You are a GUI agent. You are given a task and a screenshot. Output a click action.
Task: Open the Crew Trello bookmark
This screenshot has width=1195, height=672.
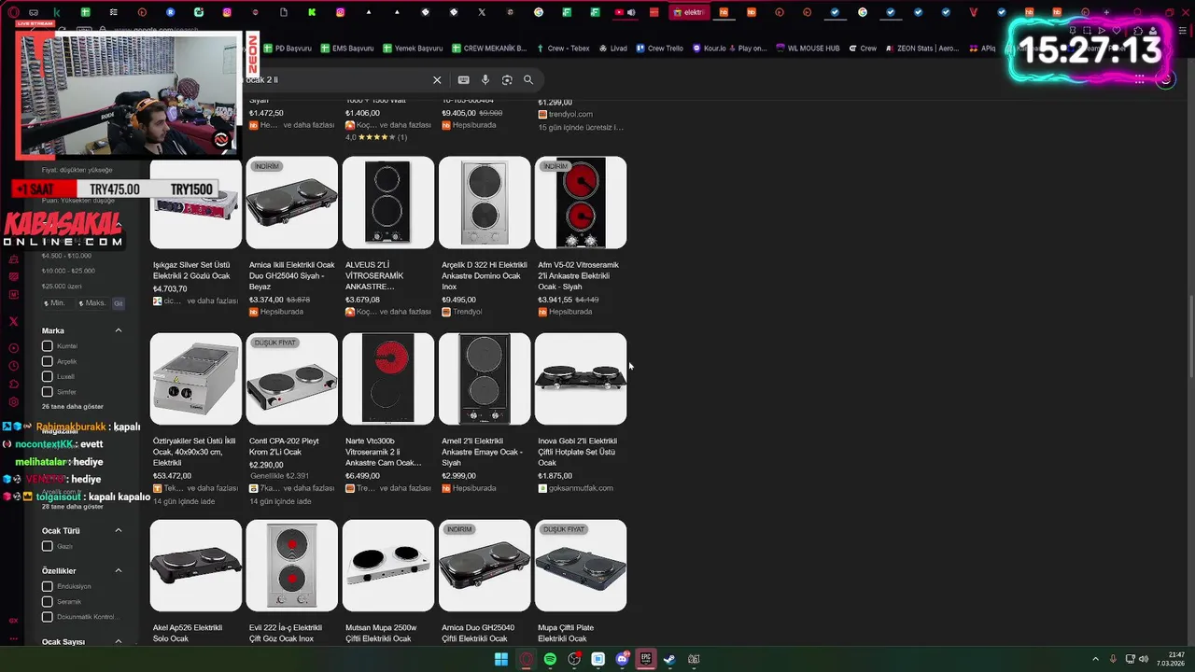point(659,49)
